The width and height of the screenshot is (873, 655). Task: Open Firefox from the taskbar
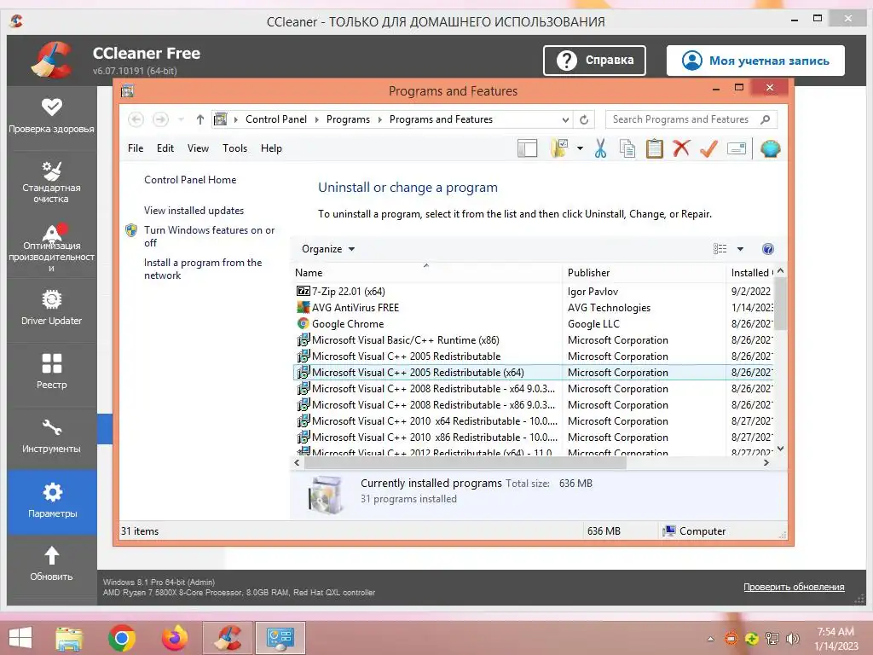174,638
